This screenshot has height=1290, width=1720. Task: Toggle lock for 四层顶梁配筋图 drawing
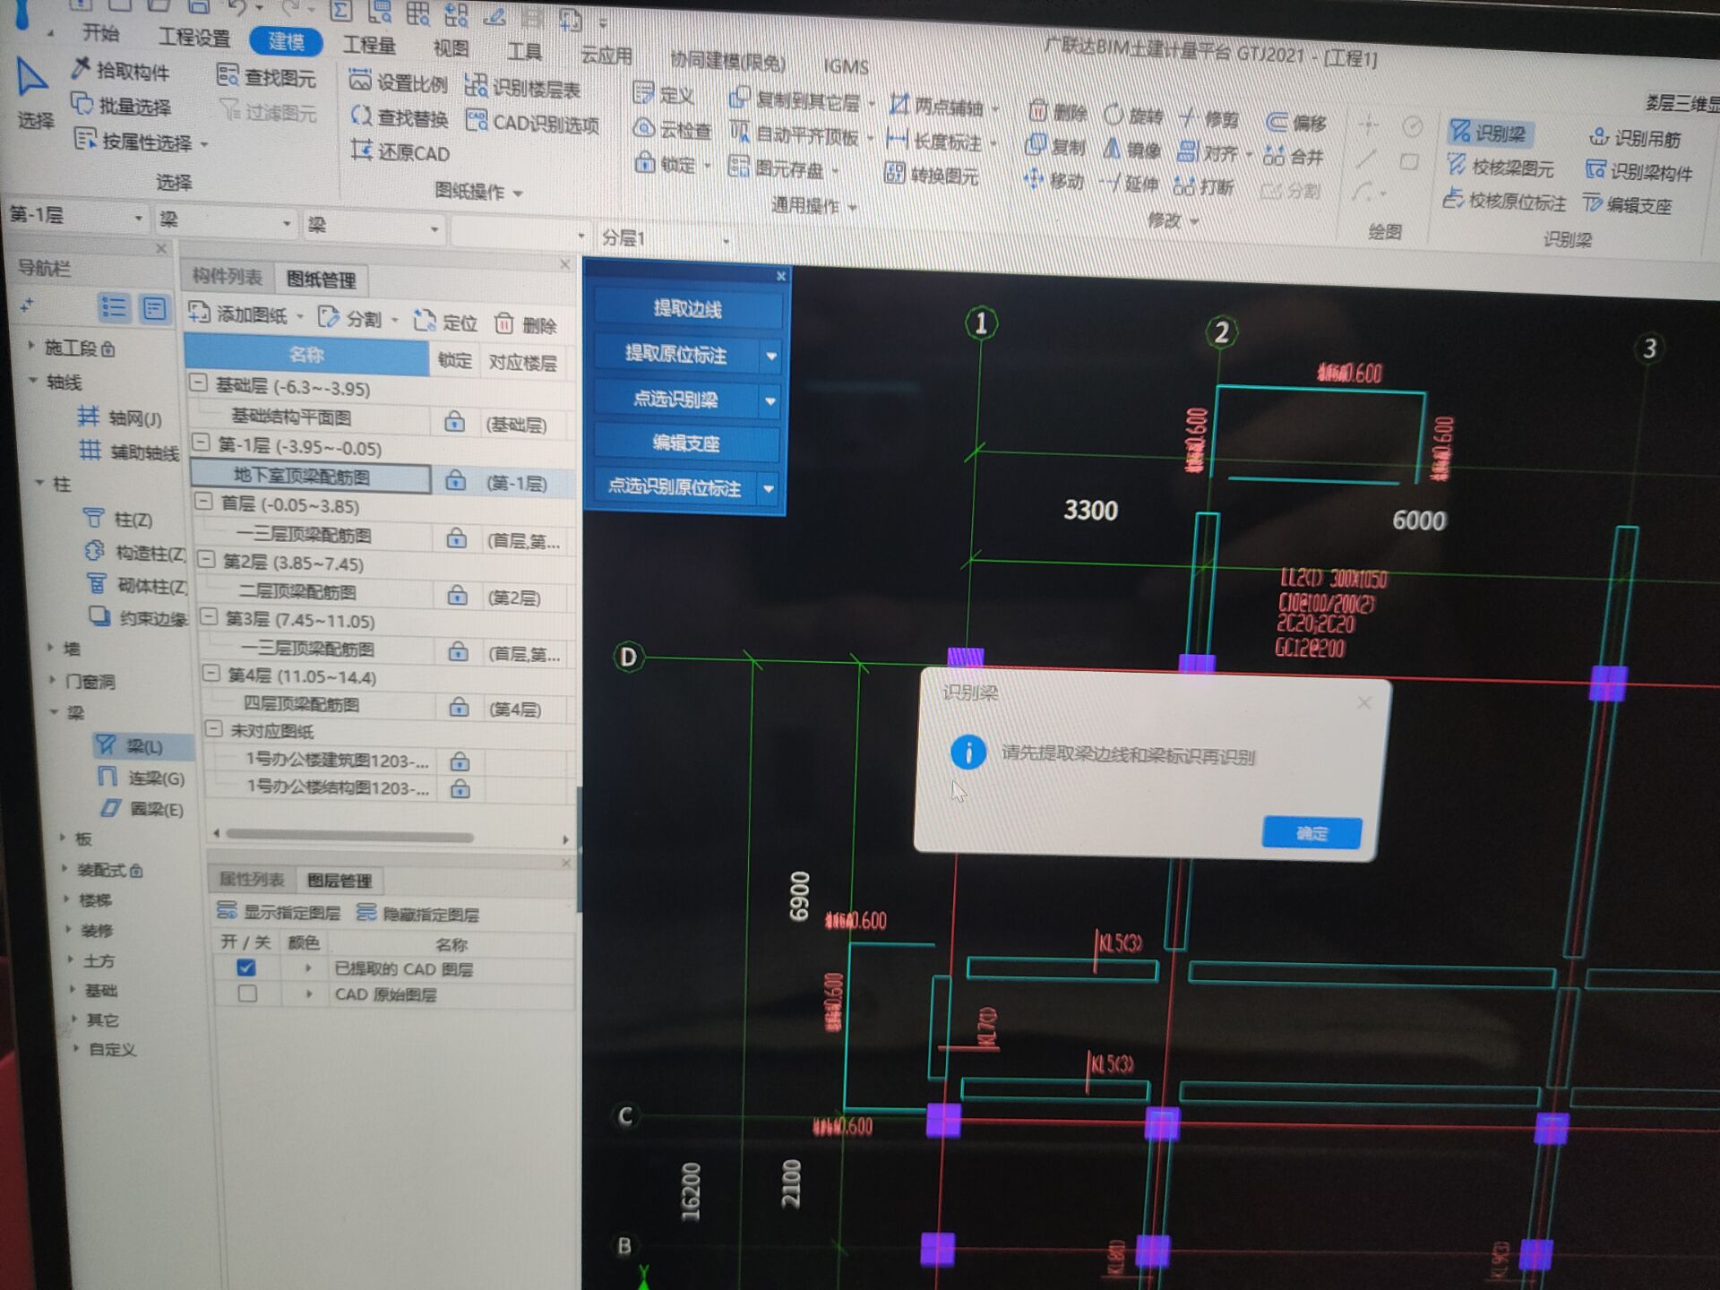click(459, 708)
